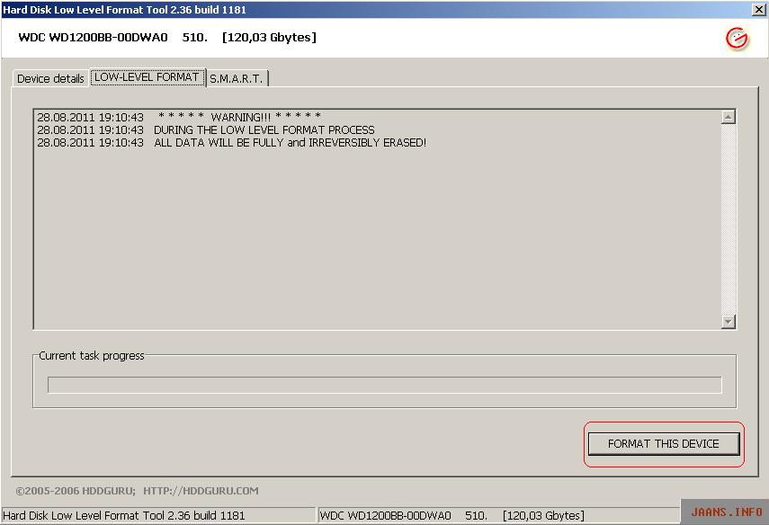The height and width of the screenshot is (525, 769).
Task: Click the log scrollbar down arrow
Action: pyautogui.click(x=728, y=322)
